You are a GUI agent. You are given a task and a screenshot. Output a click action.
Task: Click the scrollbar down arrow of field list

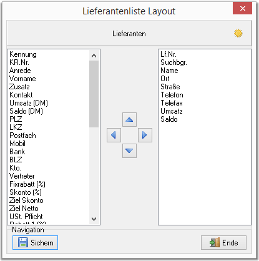94,219
